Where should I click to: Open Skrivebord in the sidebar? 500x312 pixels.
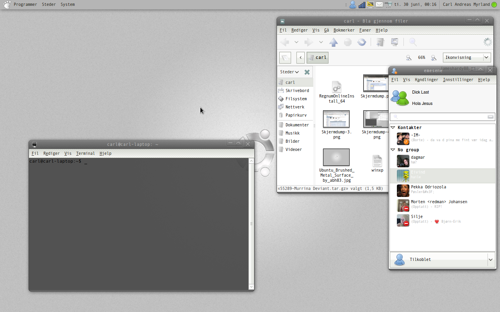click(x=295, y=90)
